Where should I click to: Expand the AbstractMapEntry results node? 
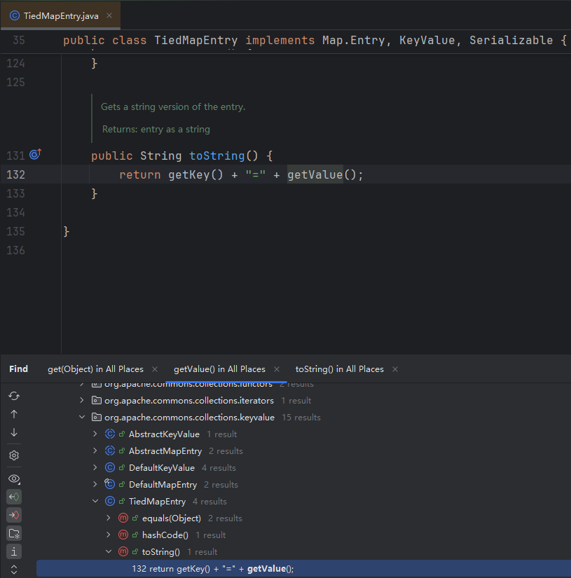click(95, 451)
